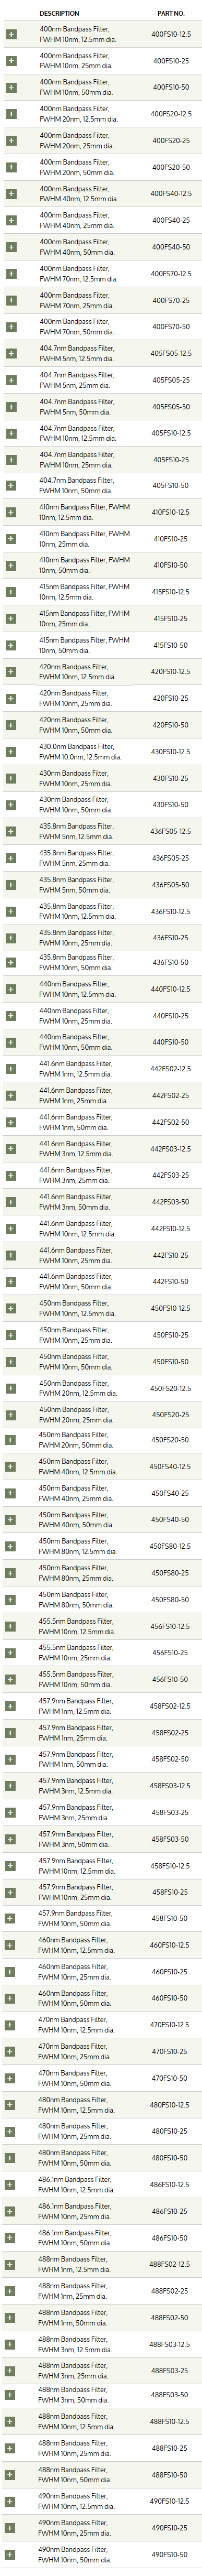Image resolution: width=202 pixels, height=2576 pixels.
Task: Open plus icon beside 450FS20-25
Action: point(11,1414)
